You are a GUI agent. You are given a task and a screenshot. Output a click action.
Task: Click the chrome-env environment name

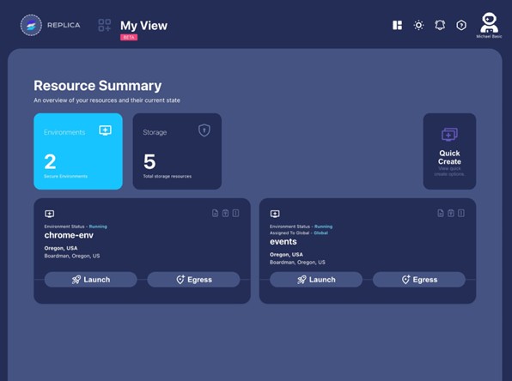69,235
